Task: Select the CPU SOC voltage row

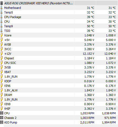Action: click(x=59, y=63)
